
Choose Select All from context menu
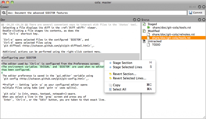(x=119, y=89)
